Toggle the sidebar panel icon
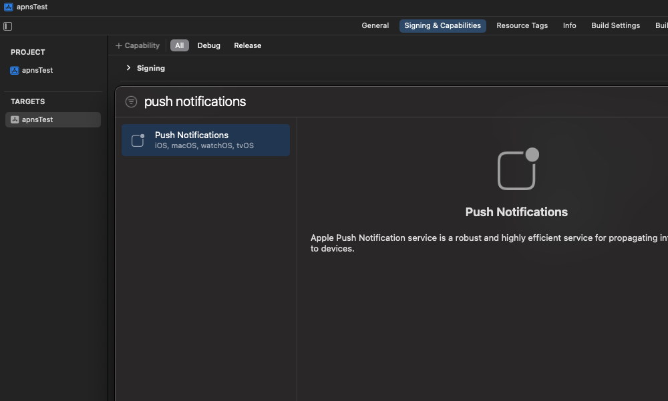The width and height of the screenshot is (668, 401). 7,27
